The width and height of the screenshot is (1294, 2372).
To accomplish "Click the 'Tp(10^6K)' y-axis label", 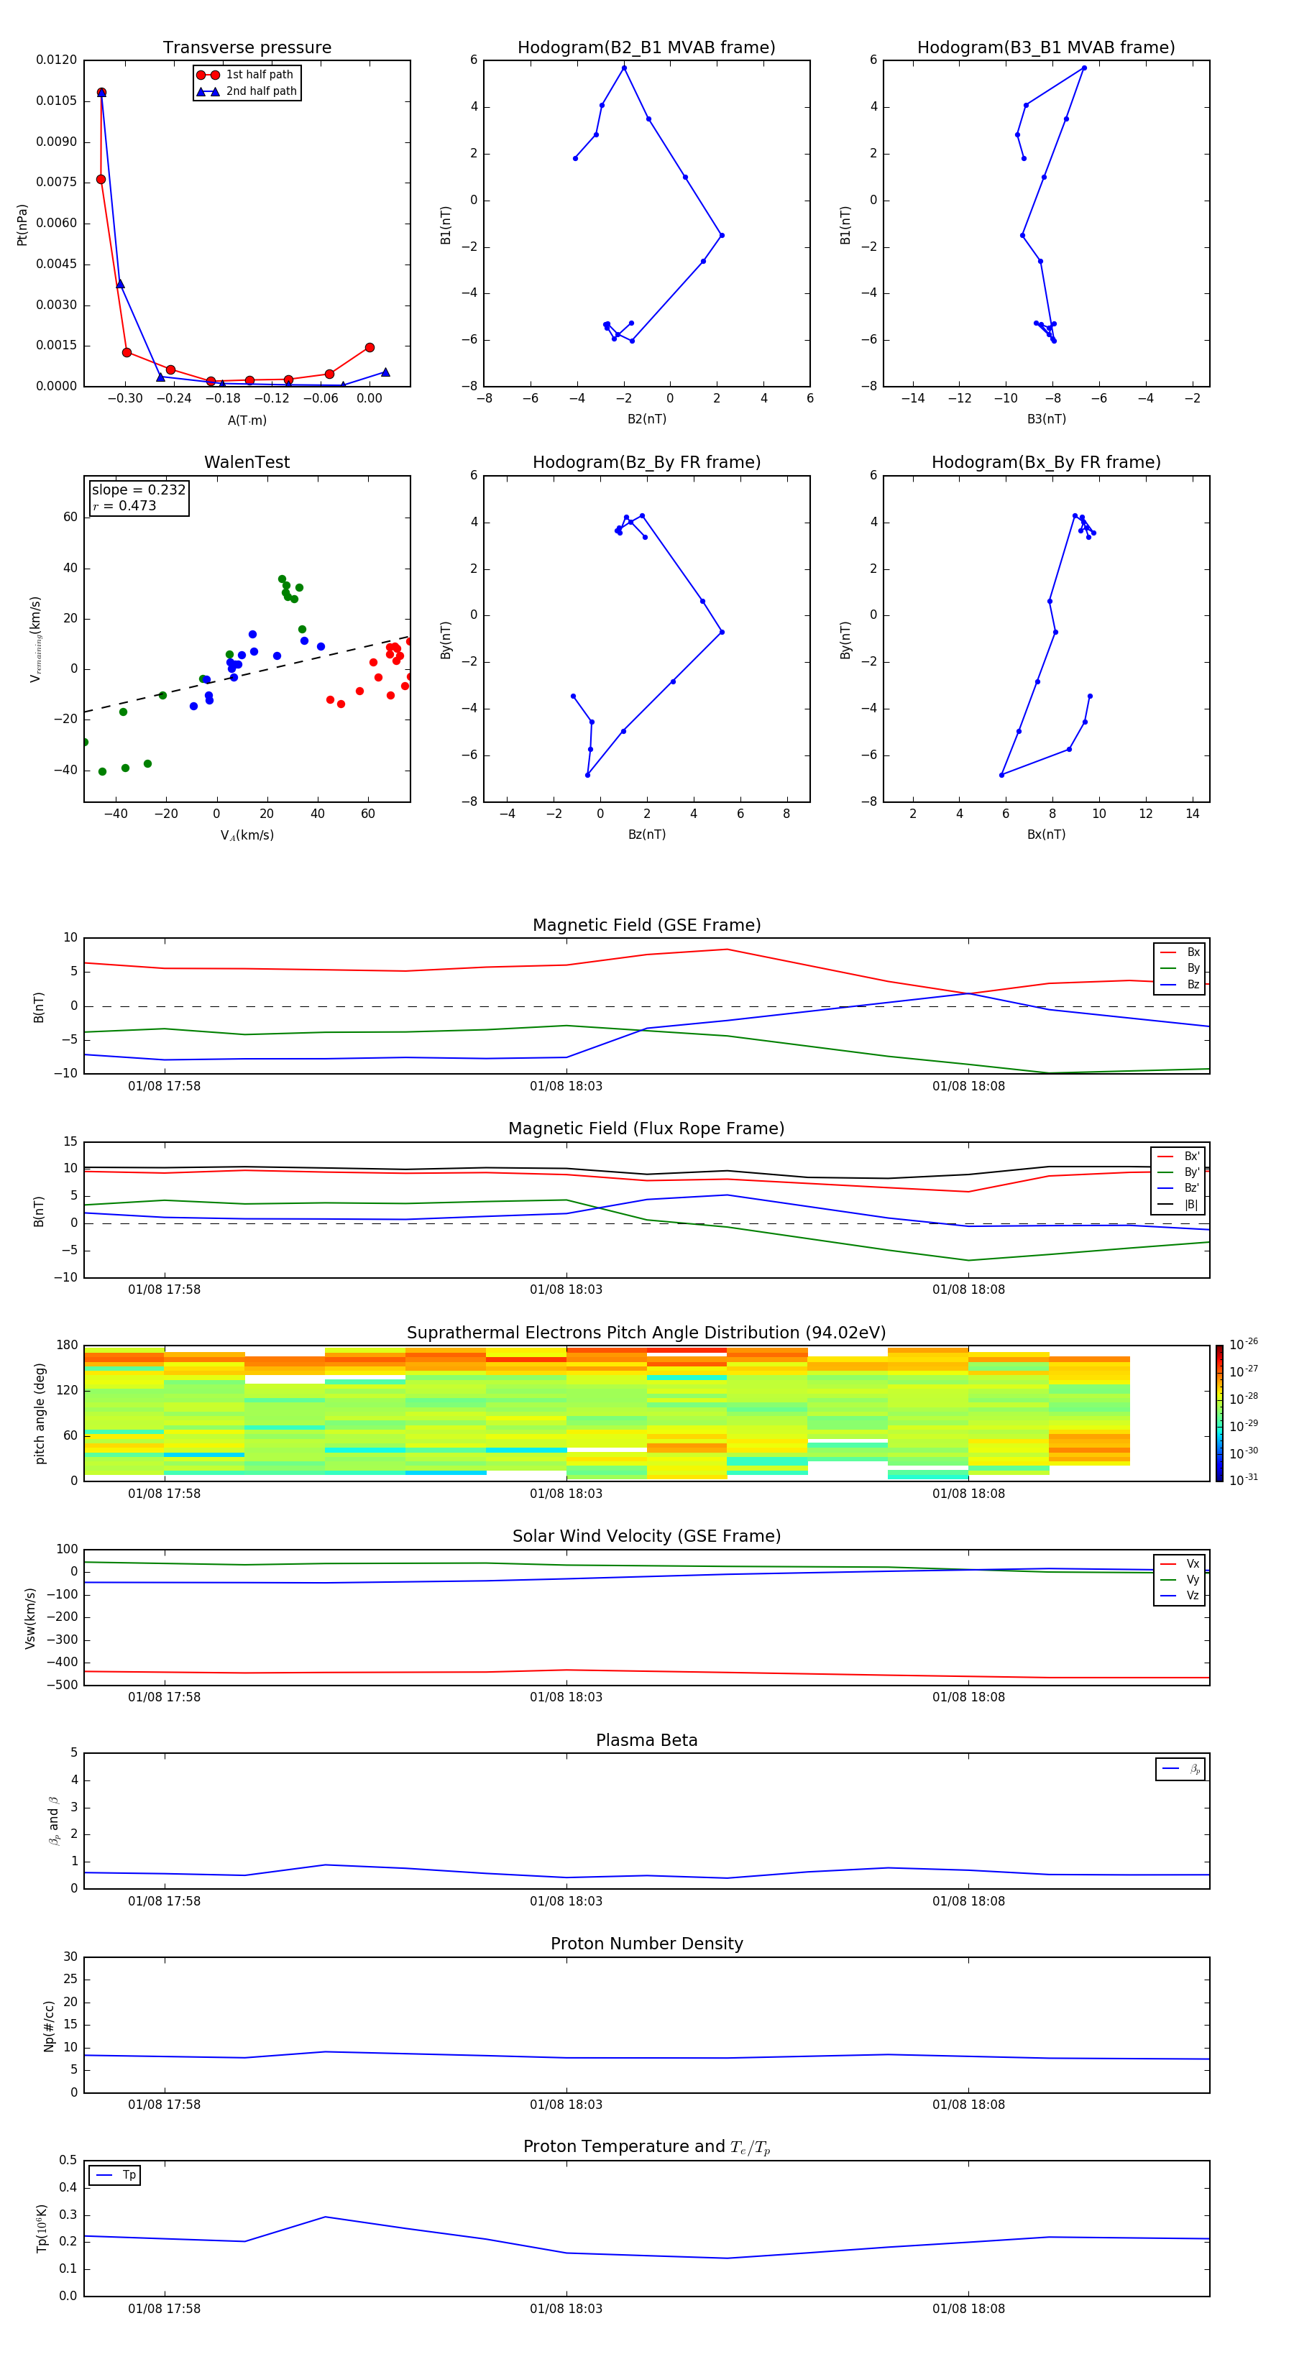I will tap(42, 2228).
